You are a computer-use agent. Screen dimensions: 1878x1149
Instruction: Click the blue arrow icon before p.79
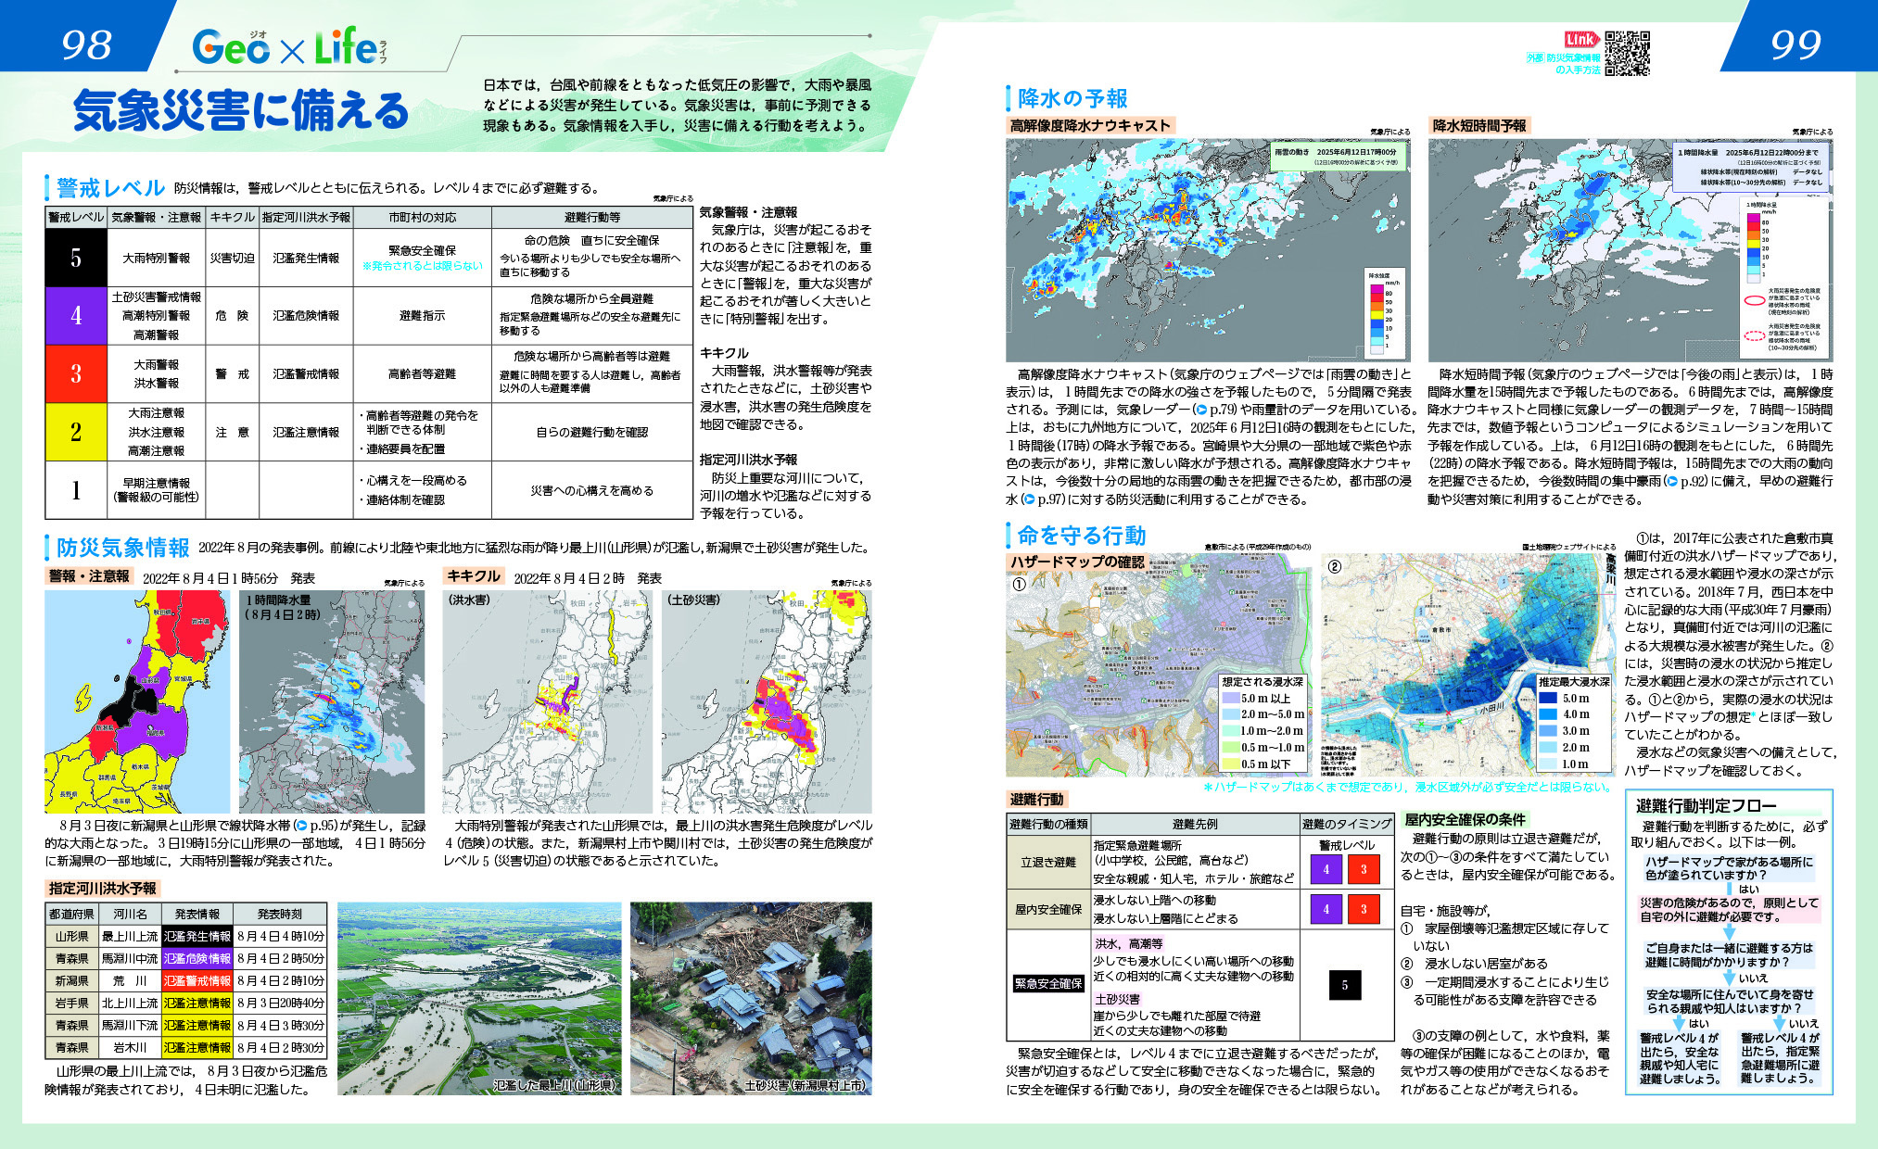1201,410
